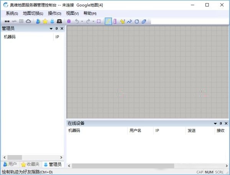
Task: Close the 在线设备 panel
Action: (226, 123)
